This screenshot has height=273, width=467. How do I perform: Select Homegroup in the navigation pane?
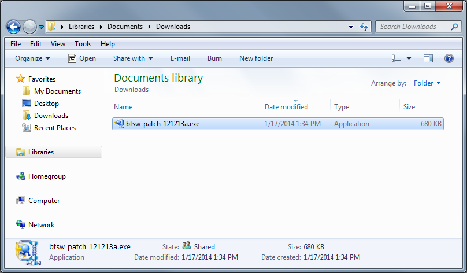point(47,176)
